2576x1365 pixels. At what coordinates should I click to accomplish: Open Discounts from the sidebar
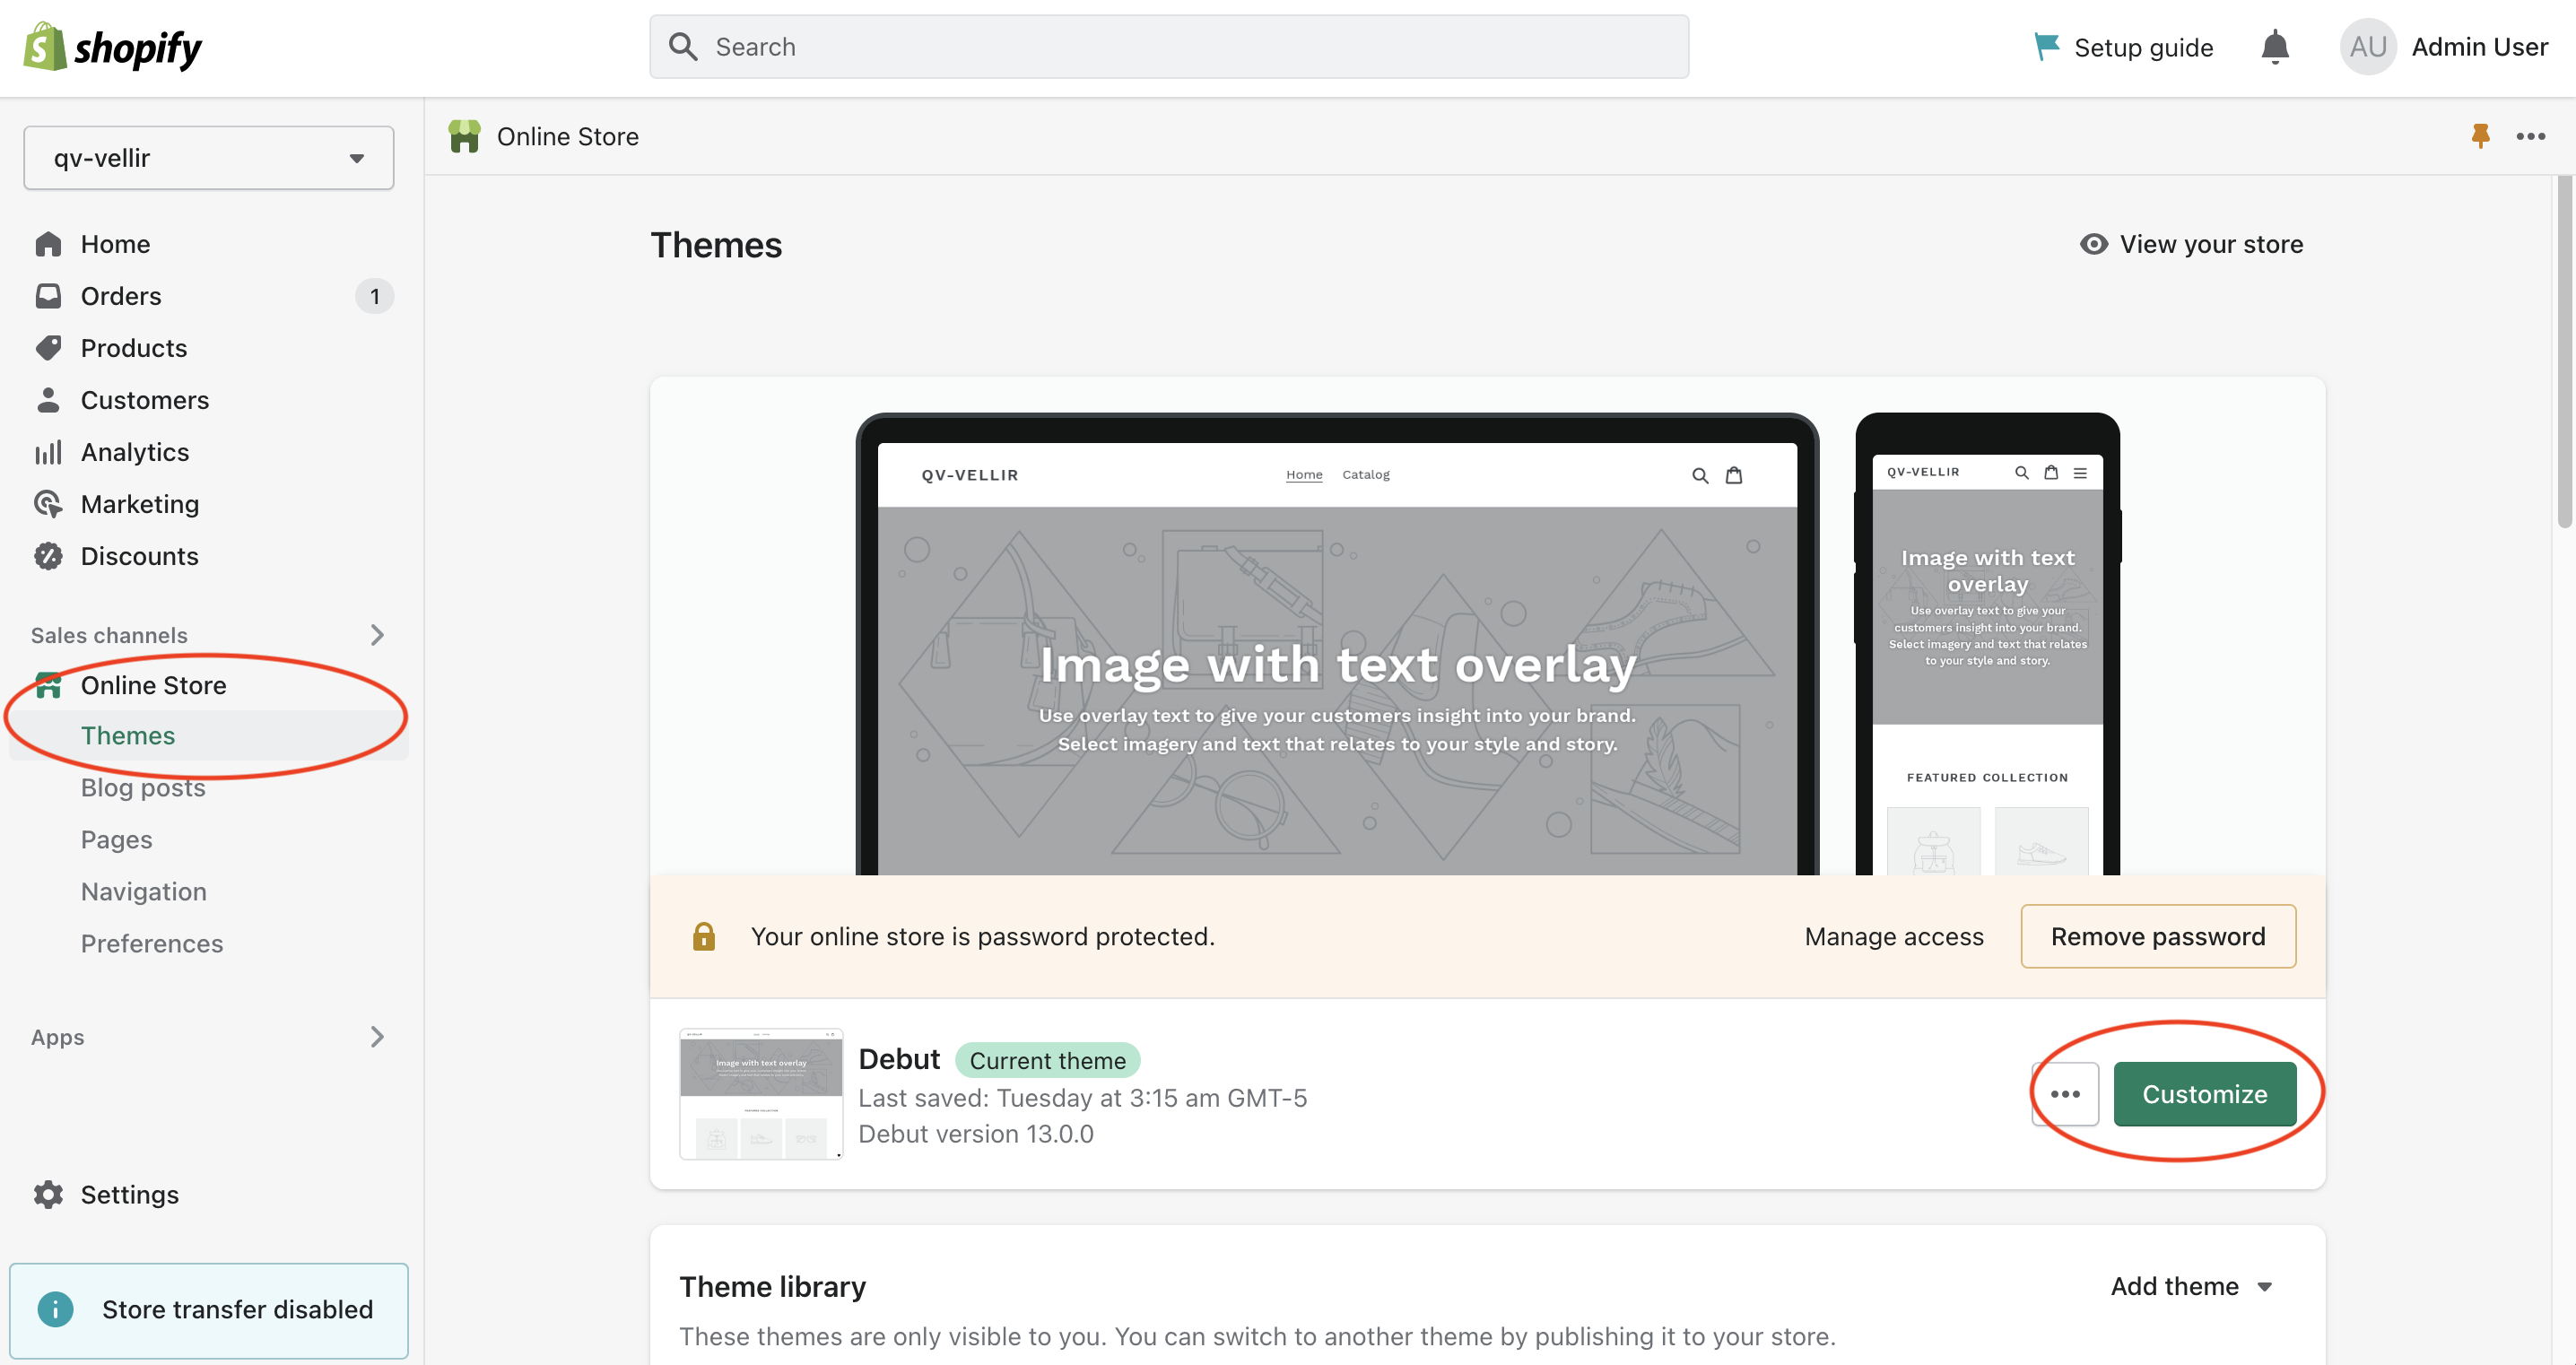point(139,556)
